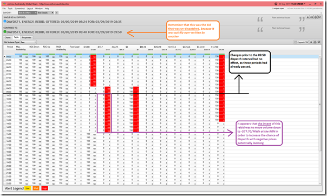This screenshot has height=196, width=327.
Task: Expand the NEM time dropdown arrow
Action: pos(305,4)
